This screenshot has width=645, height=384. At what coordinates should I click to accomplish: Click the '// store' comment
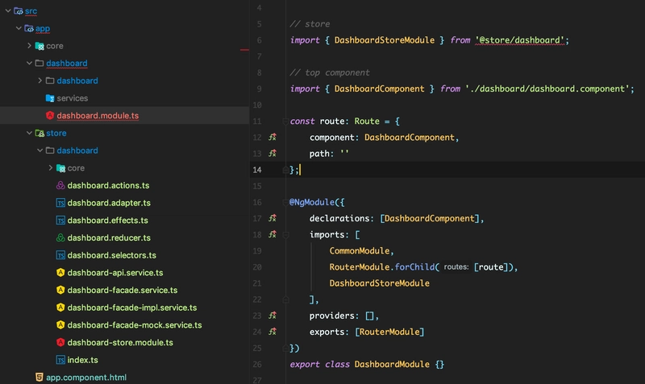(310, 24)
